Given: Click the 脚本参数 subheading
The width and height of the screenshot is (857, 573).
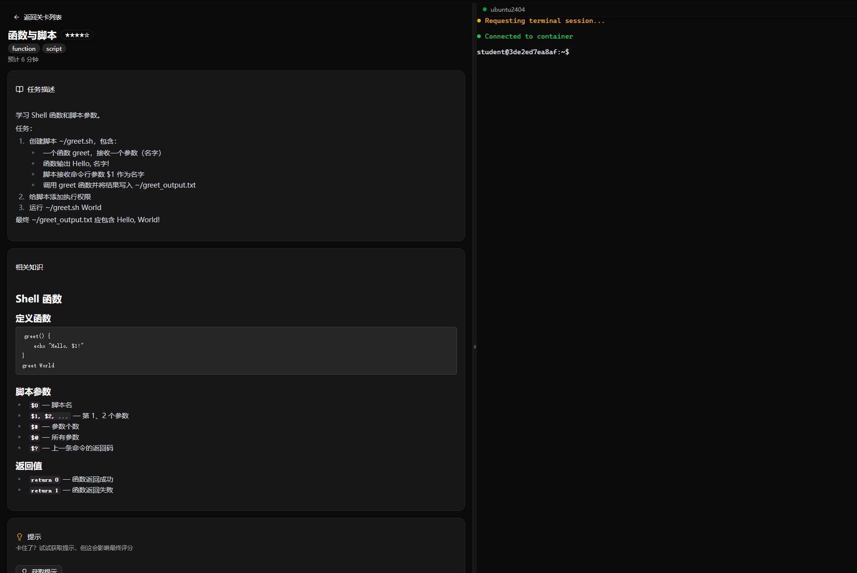Looking at the screenshot, I should 33,392.
